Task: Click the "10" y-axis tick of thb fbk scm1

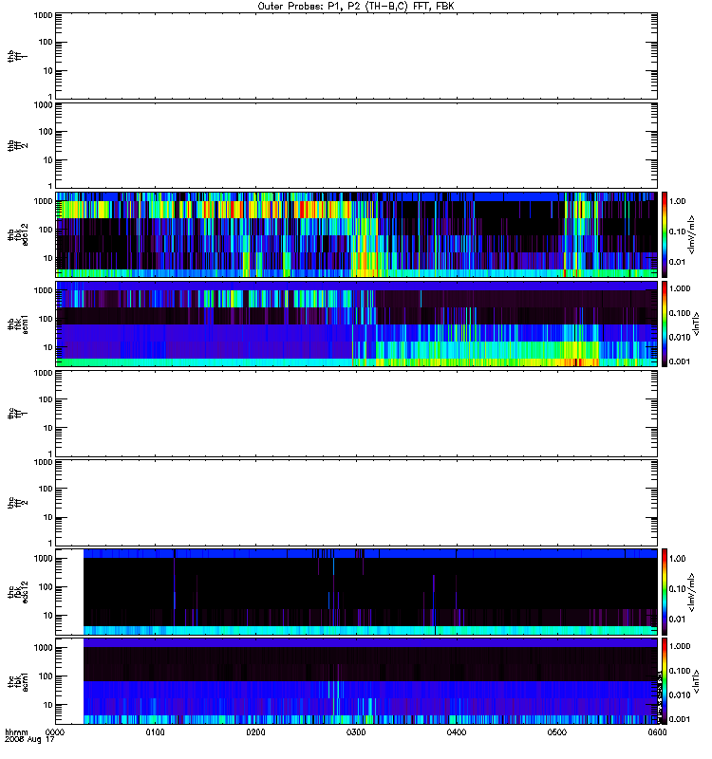Action: [x=48, y=347]
